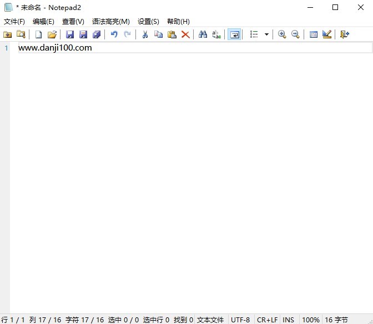373x324 pixels.
Task: Open the 语法高亮(M) menu
Action: coord(111,22)
